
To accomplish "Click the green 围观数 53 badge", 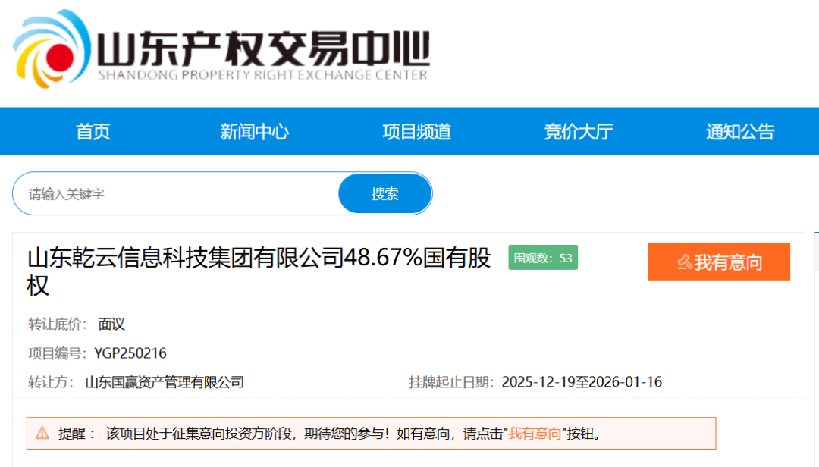I will 542,258.
